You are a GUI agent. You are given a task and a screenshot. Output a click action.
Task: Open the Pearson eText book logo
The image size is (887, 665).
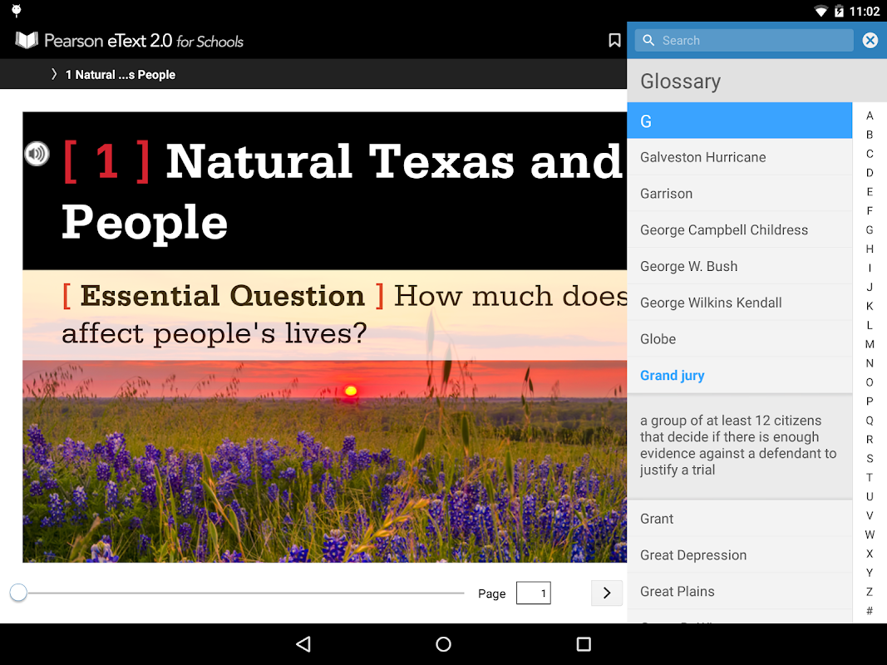(x=27, y=41)
